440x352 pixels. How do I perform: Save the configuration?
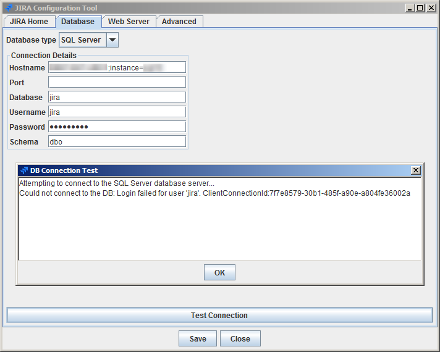pos(198,338)
